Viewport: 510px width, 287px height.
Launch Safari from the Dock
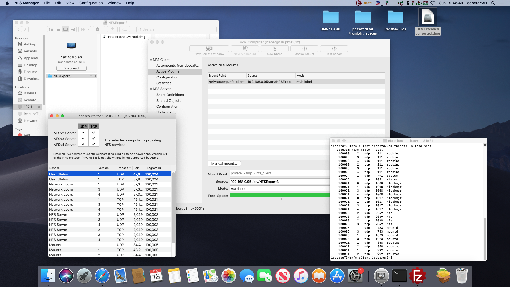[102, 276]
